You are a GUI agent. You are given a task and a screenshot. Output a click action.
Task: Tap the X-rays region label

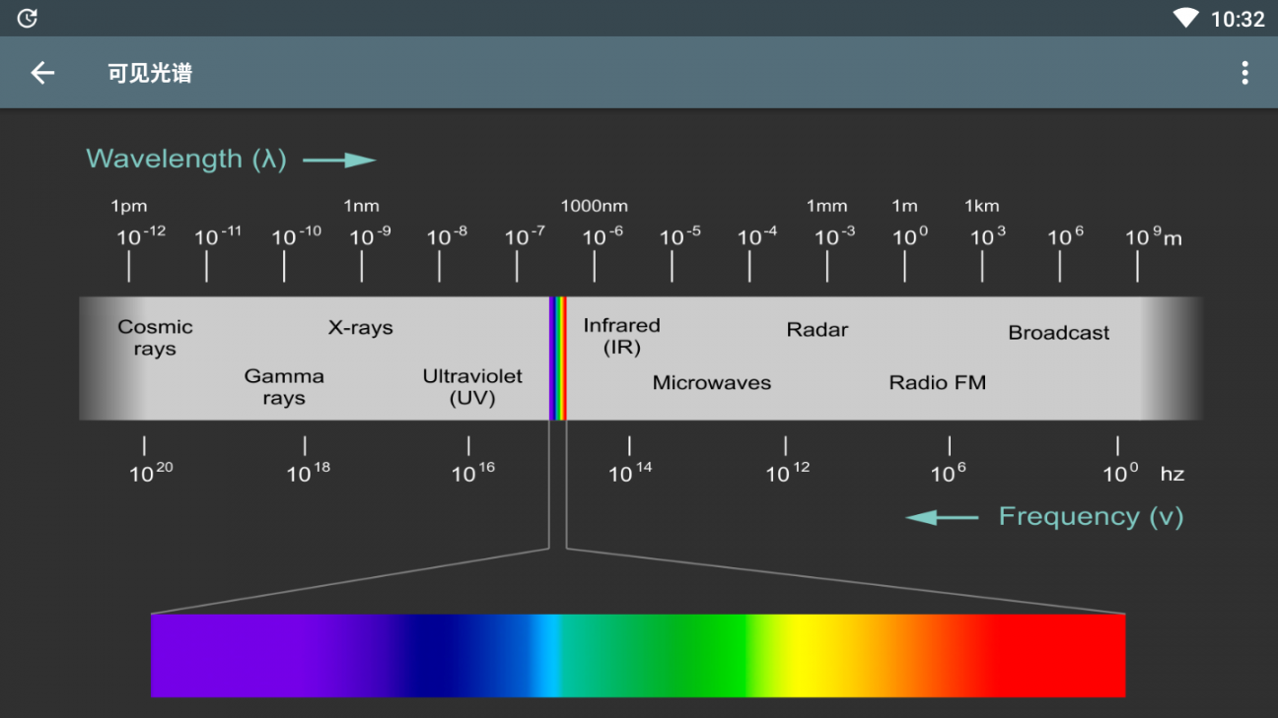(360, 328)
